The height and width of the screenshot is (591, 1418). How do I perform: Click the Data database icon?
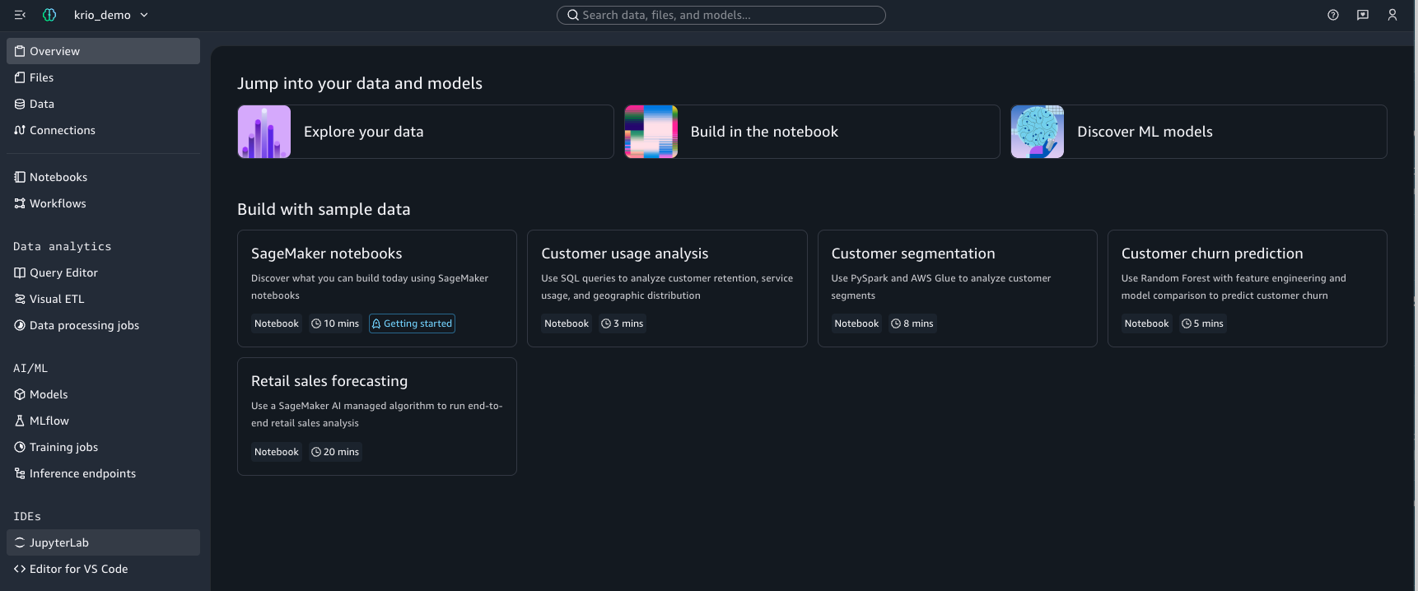20,104
